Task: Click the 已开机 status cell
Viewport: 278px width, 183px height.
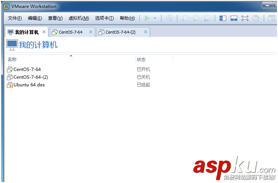Action: point(143,69)
